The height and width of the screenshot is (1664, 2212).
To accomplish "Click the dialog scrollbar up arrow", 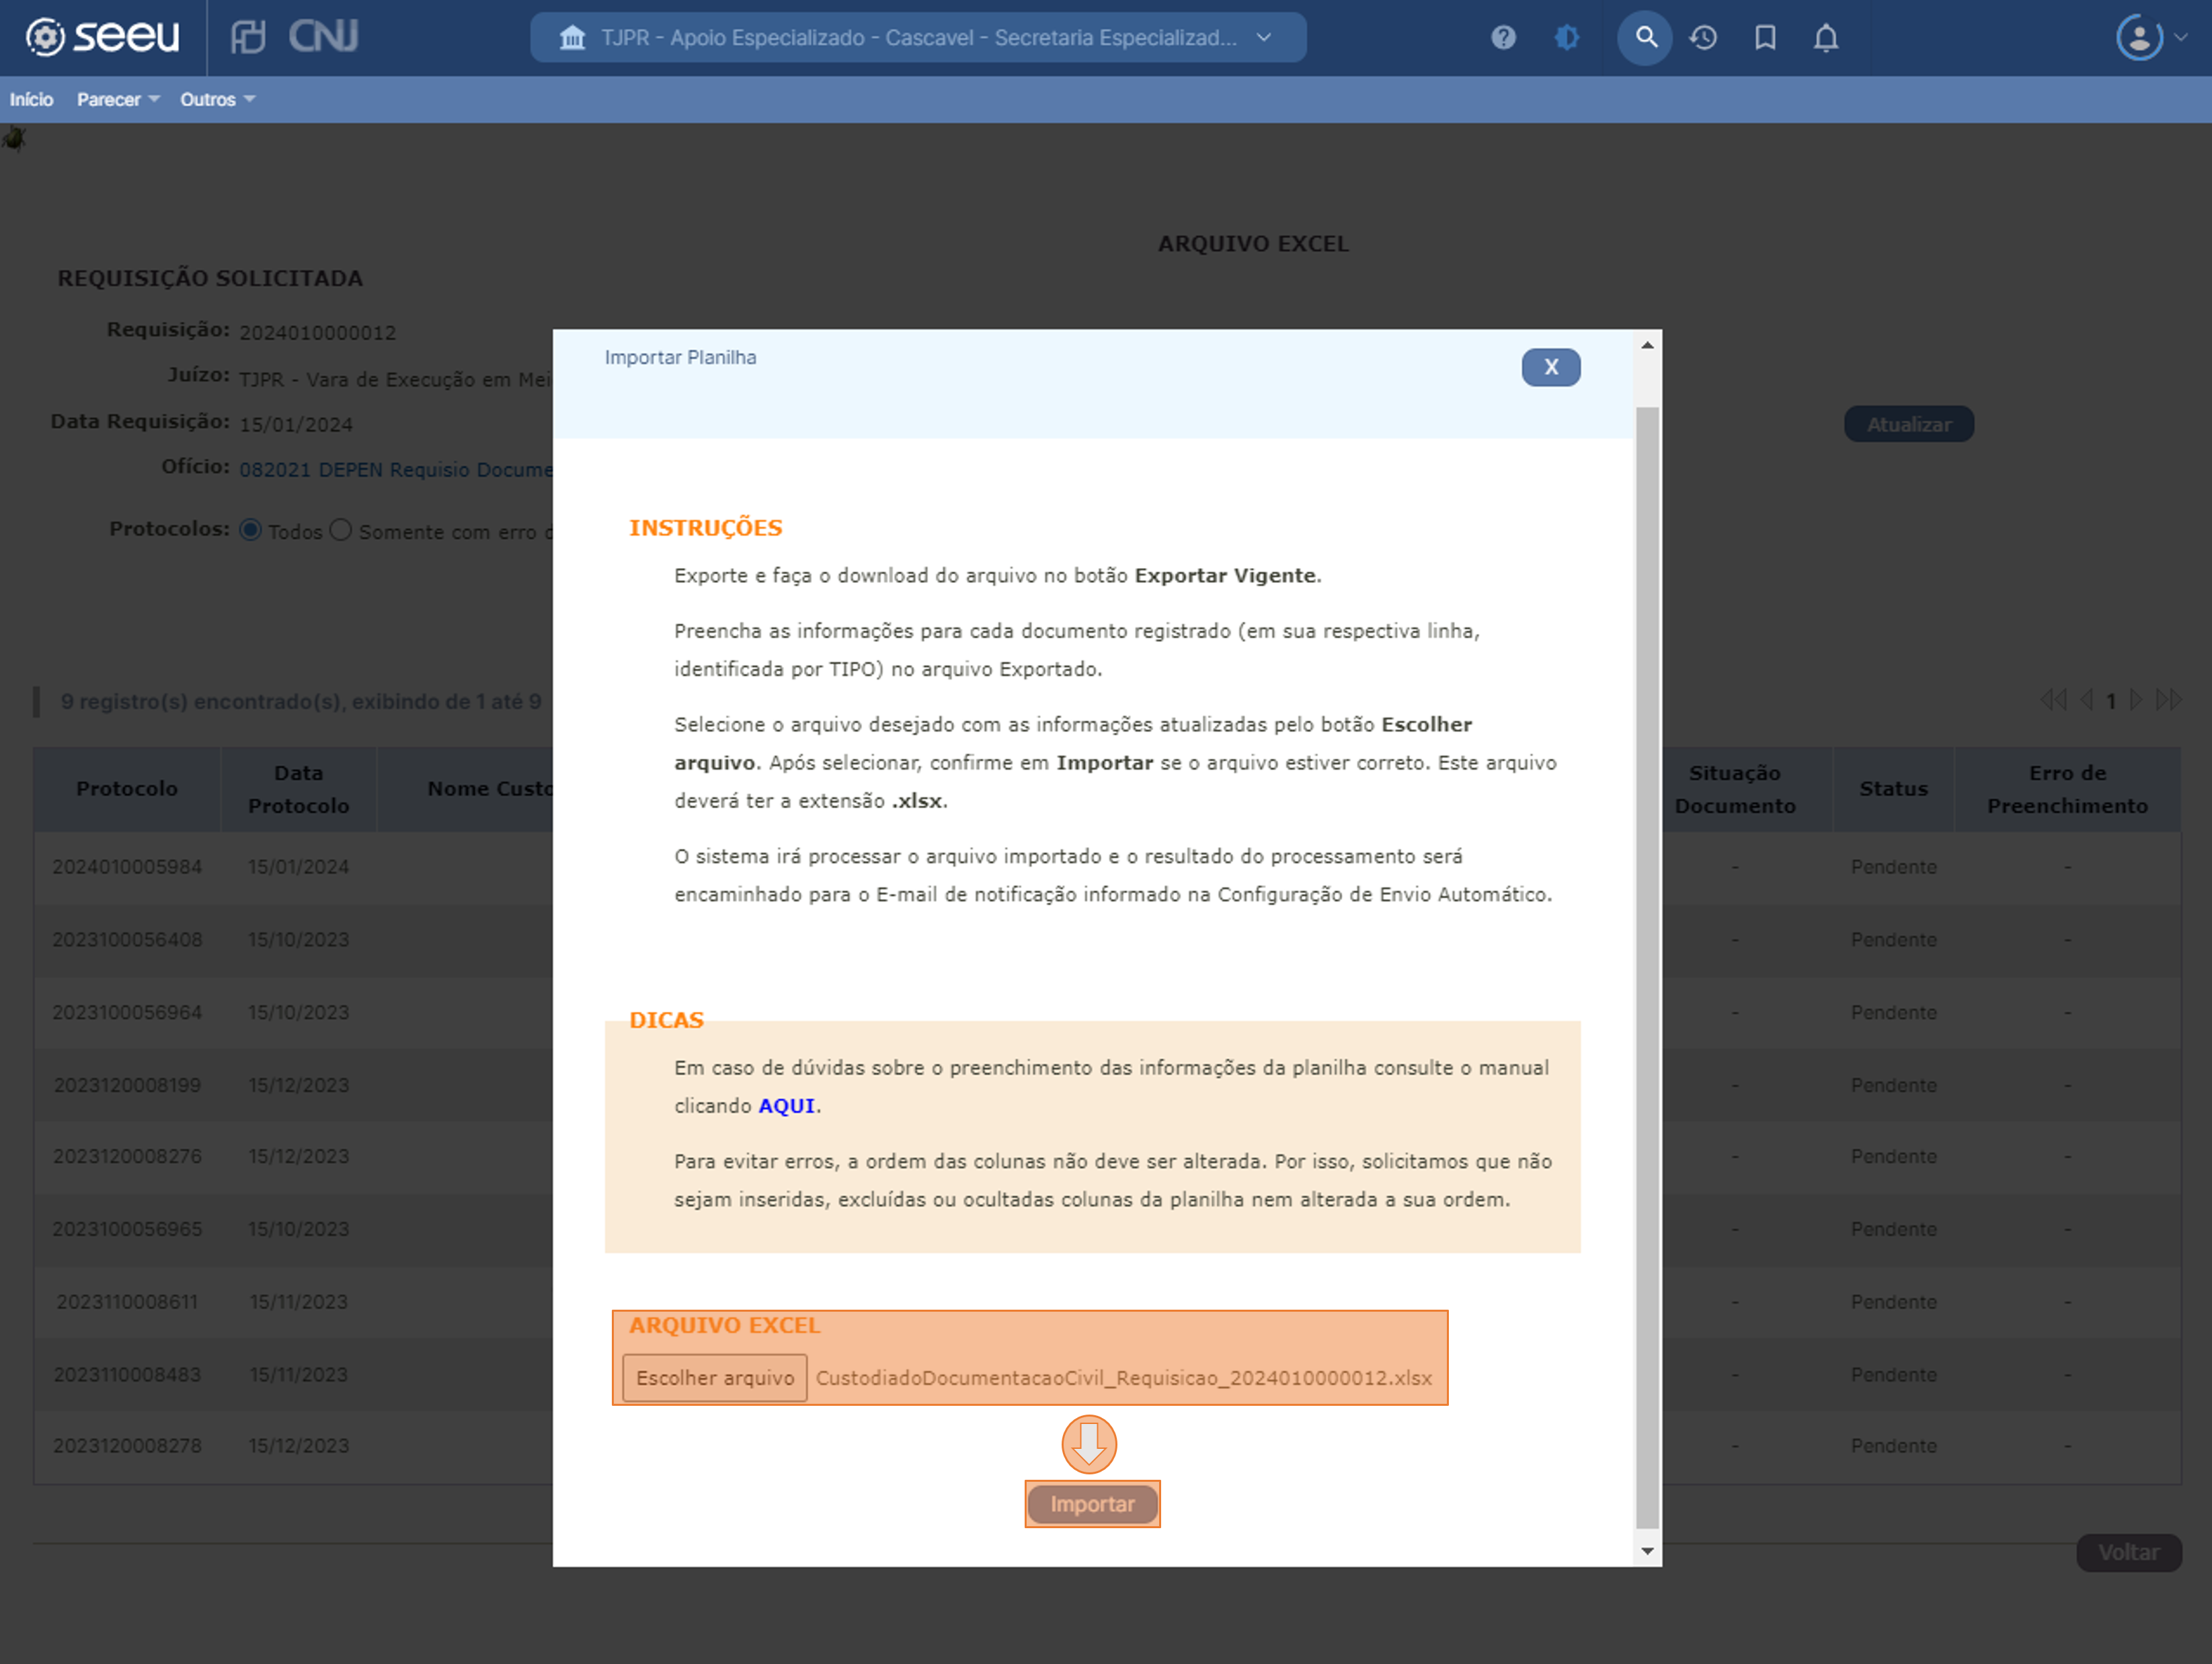I will [1647, 345].
